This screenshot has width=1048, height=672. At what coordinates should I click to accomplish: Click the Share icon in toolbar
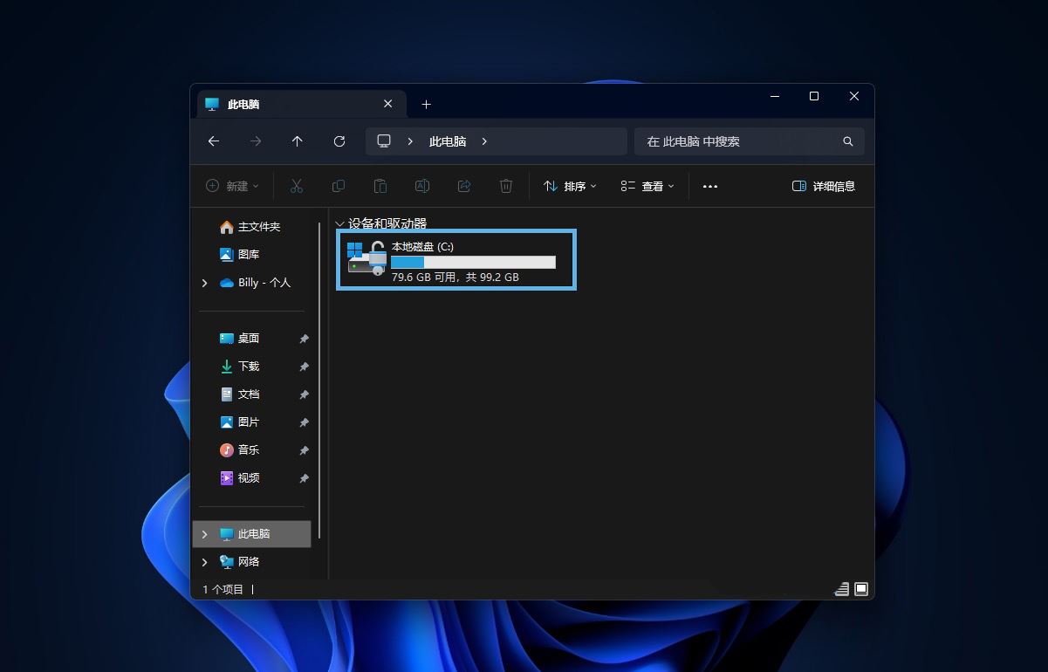click(464, 186)
